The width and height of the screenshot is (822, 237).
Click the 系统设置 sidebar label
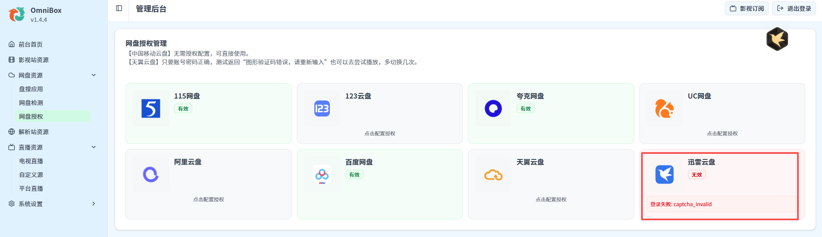[31, 204]
